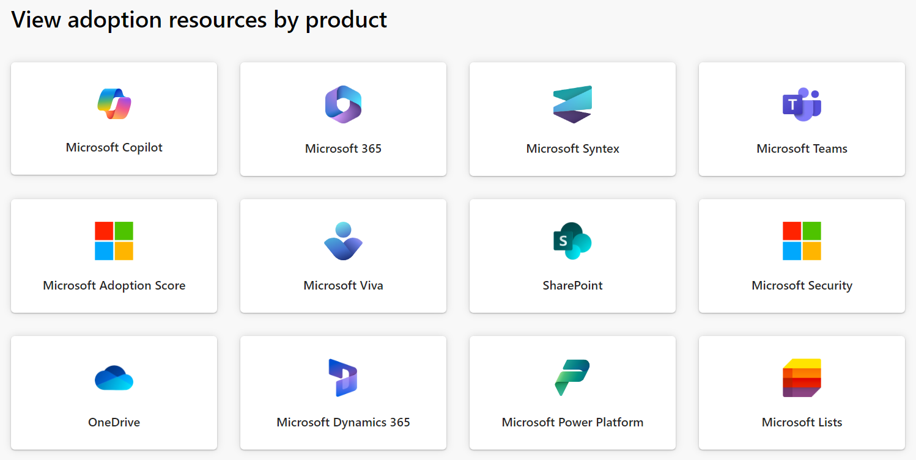Click the Microsoft Lists striped icon

click(x=802, y=378)
